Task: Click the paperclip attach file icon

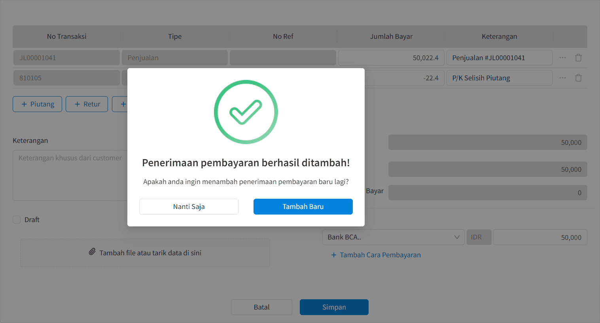Action: (92, 252)
